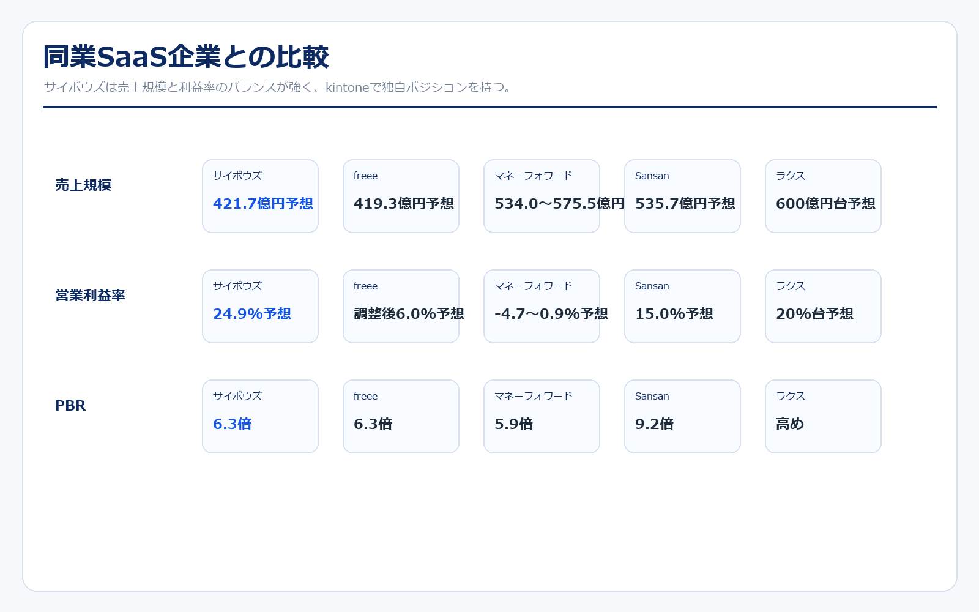The image size is (979, 612).
Task: Click 15.0%予想 value for Sansan
Action: coord(674,313)
